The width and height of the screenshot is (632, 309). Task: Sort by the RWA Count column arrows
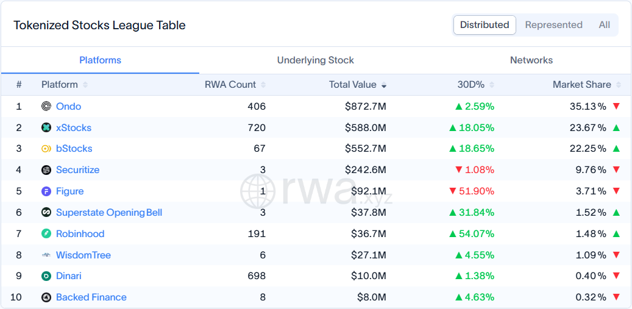(263, 85)
